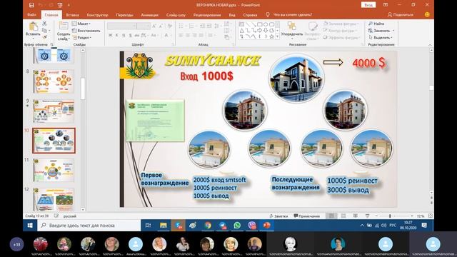Screen dimensions: 457x257
Task: Click the smiley feedback icon
Action: click(x=427, y=14)
